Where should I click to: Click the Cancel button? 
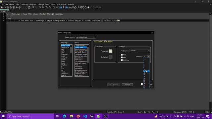point(127,85)
